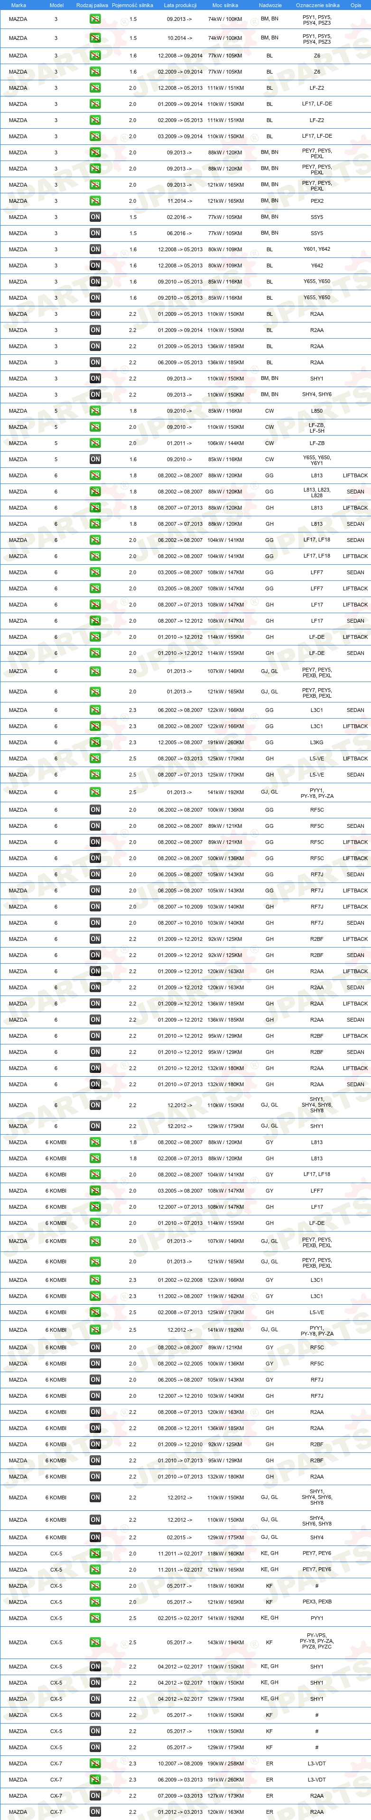Click the Pojemność silnika column header
The image size is (371, 1820).
(132, 5)
